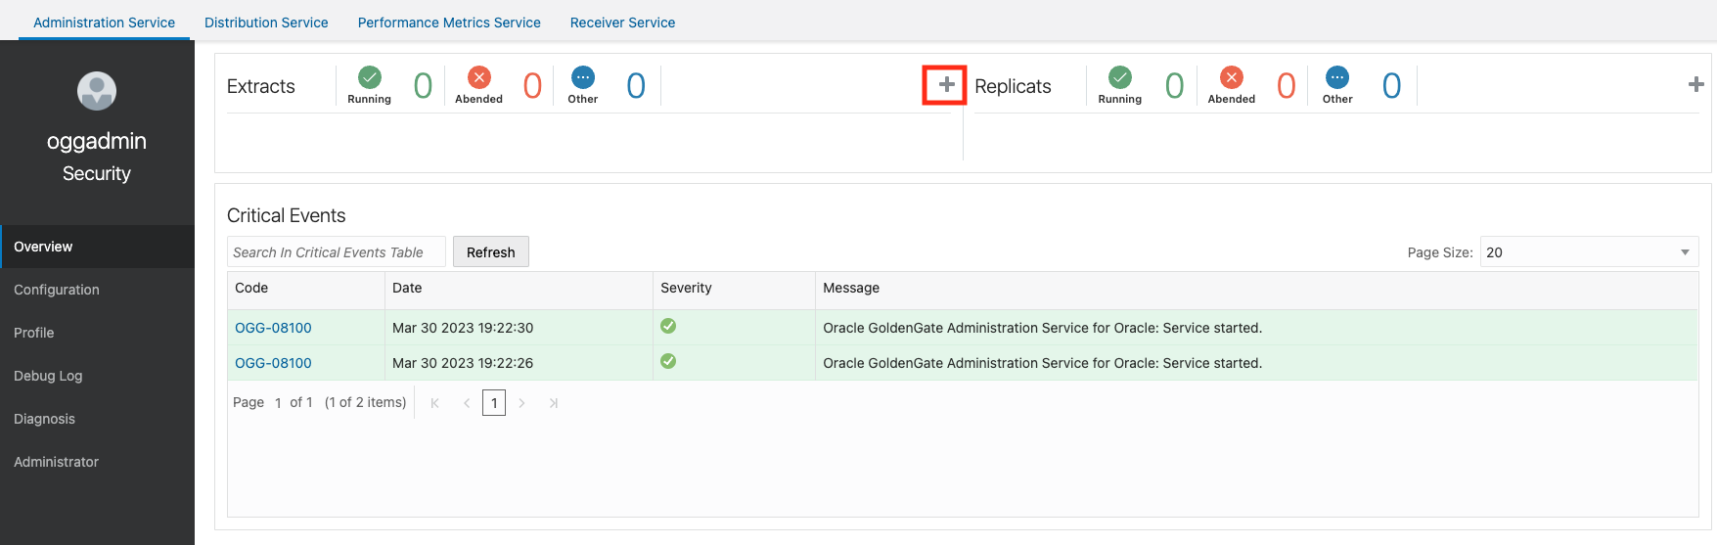Screen dimensions: 1717x545
Task: Click date Mar 30 2023 19:22:26
Action: pos(463,363)
